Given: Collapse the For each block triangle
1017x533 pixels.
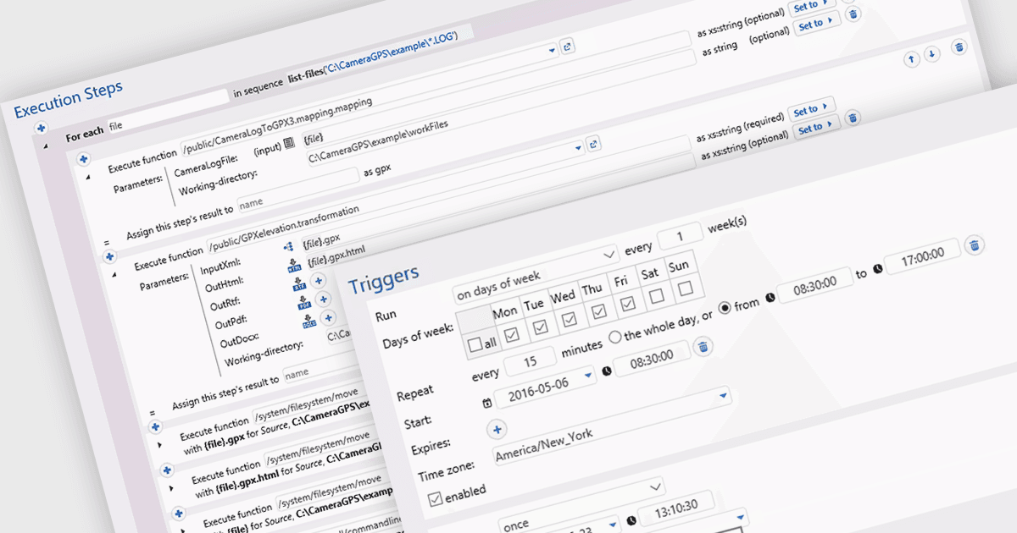Looking at the screenshot, I should [45, 146].
